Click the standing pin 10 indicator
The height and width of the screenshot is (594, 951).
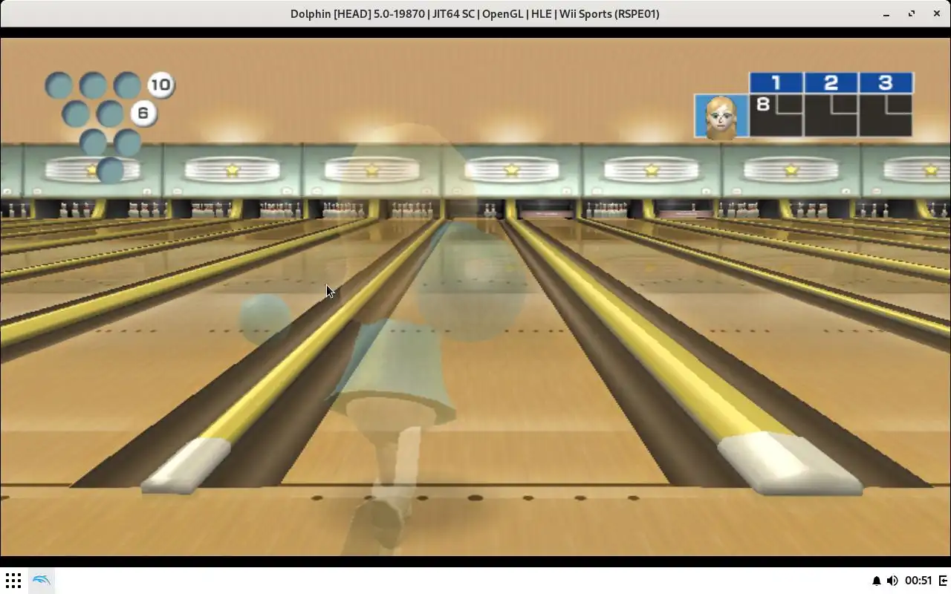(160, 85)
